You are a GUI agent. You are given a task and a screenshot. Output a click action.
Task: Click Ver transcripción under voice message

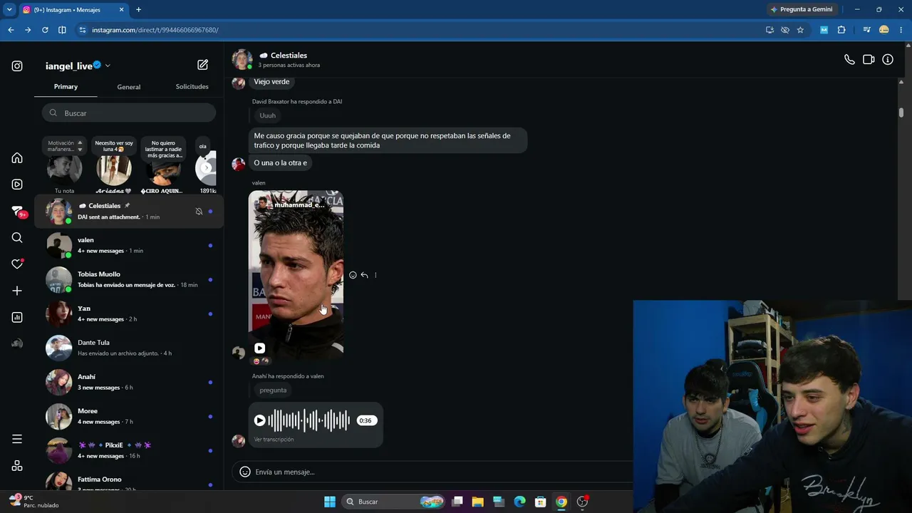point(274,440)
